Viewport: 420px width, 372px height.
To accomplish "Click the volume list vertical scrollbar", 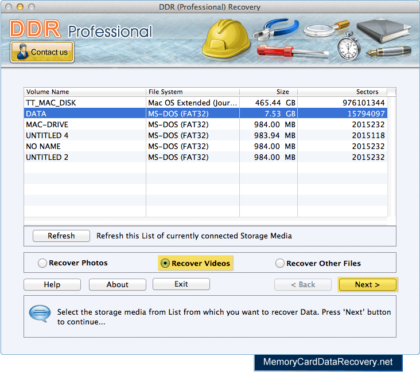I will [392, 156].
